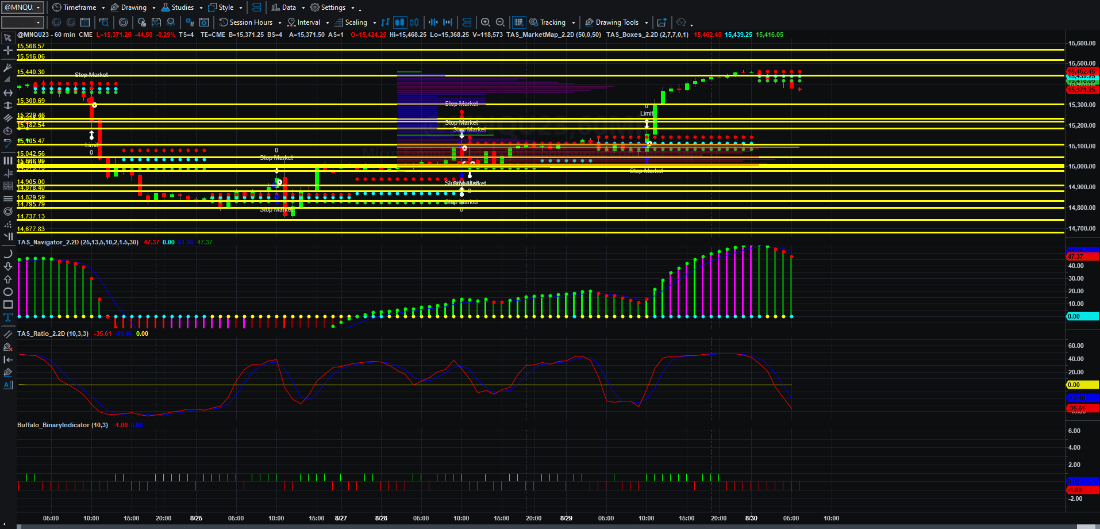The height and width of the screenshot is (529, 1100).
Task: Switch to hollow candlestick bar style
Action: pyautogui.click(x=414, y=22)
